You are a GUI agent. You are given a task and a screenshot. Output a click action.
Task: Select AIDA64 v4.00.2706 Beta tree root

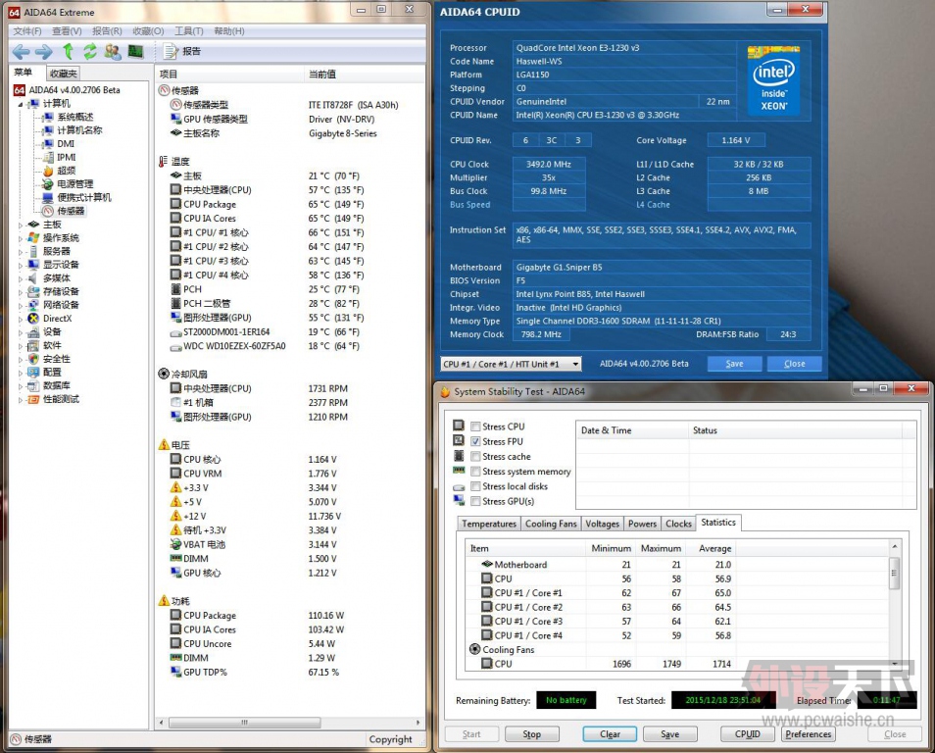click(74, 90)
